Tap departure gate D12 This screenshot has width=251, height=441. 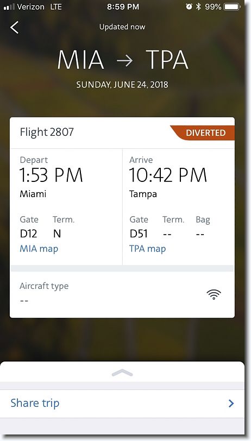[28, 234]
